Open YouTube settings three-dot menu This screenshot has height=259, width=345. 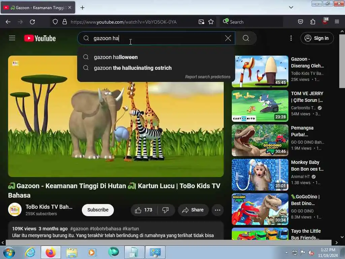tap(291, 38)
